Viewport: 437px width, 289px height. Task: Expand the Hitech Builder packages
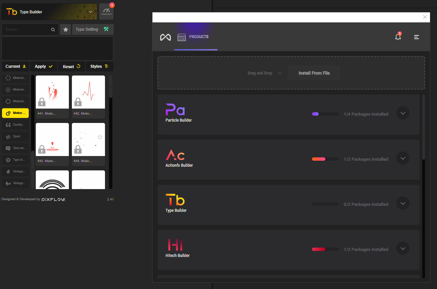(403, 249)
